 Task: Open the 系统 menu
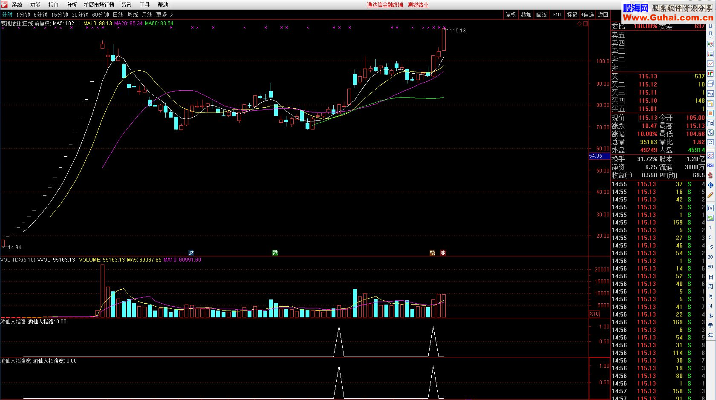pos(17,5)
